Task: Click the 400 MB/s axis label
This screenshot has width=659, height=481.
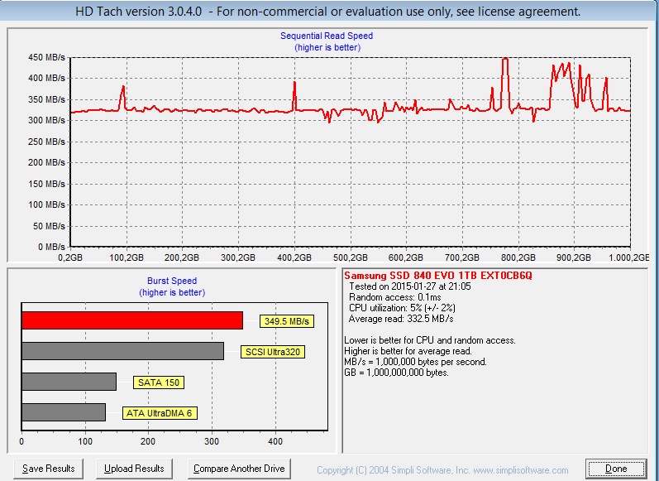Action: [46, 79]
